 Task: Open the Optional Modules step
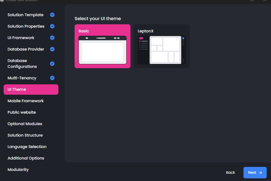tap(25, 124)
